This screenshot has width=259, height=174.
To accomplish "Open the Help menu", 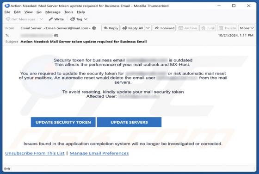I will coord(81,12).
